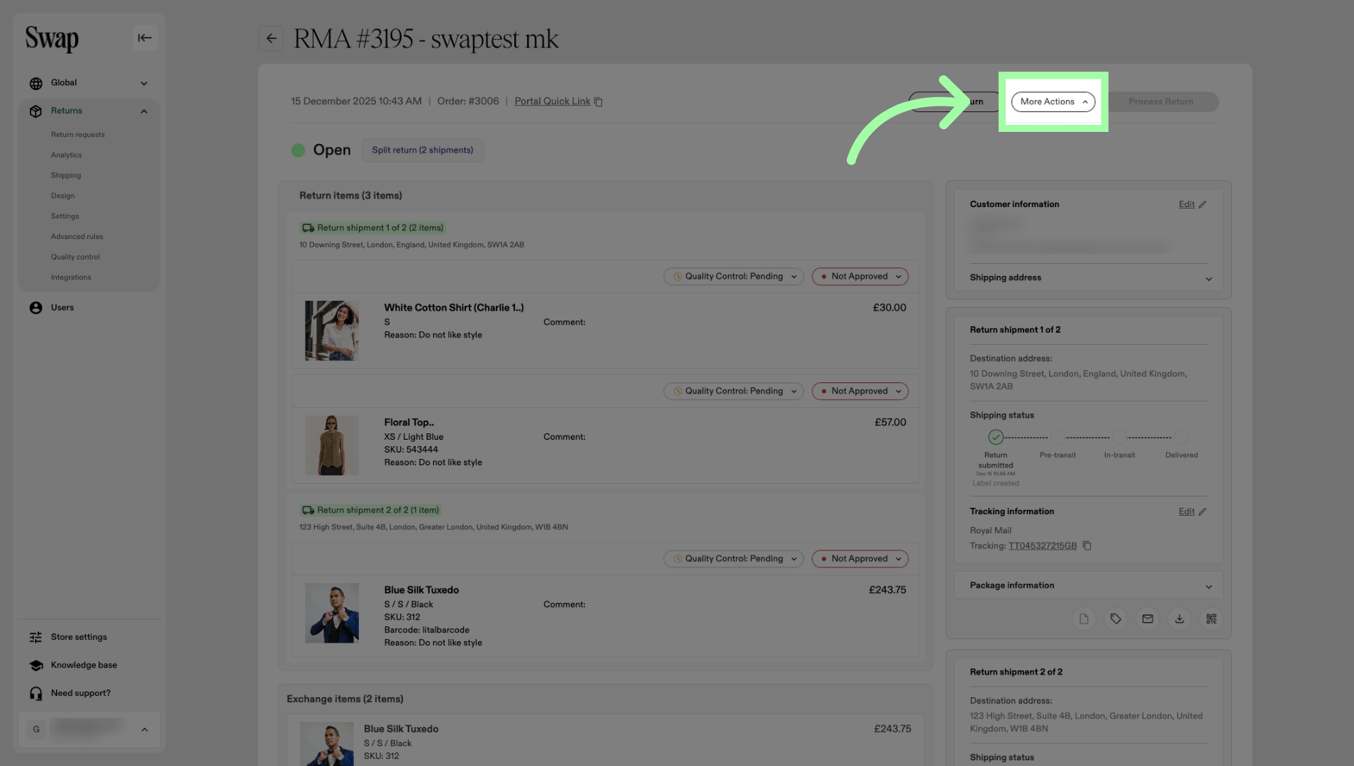
Task: Open the document icon under Package information
Action: pyautogui.click(x=1084, y=619)
